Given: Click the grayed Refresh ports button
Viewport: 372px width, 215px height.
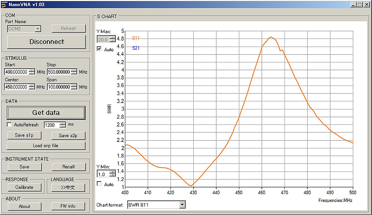Looking at the screenshot, I should point(69,28).
